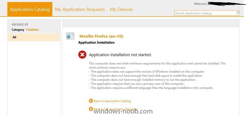Browse by Category

18,30
